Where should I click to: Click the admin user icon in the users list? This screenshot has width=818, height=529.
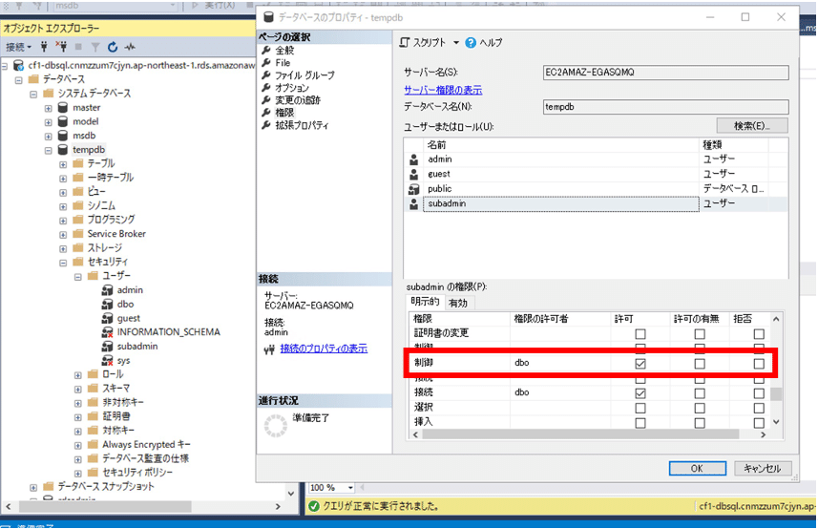413,159
